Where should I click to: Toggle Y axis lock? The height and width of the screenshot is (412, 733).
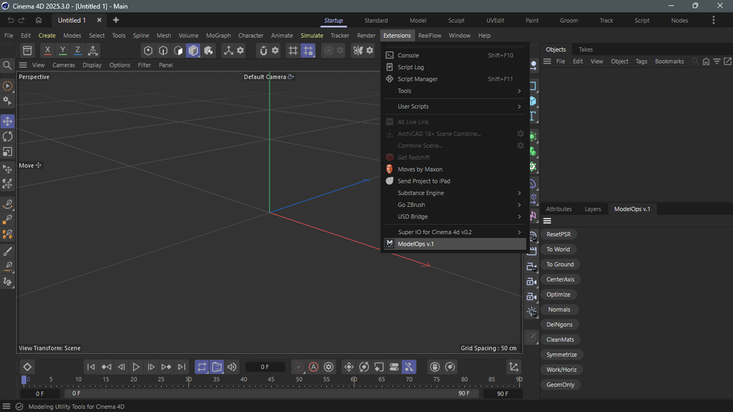(63, 50)
